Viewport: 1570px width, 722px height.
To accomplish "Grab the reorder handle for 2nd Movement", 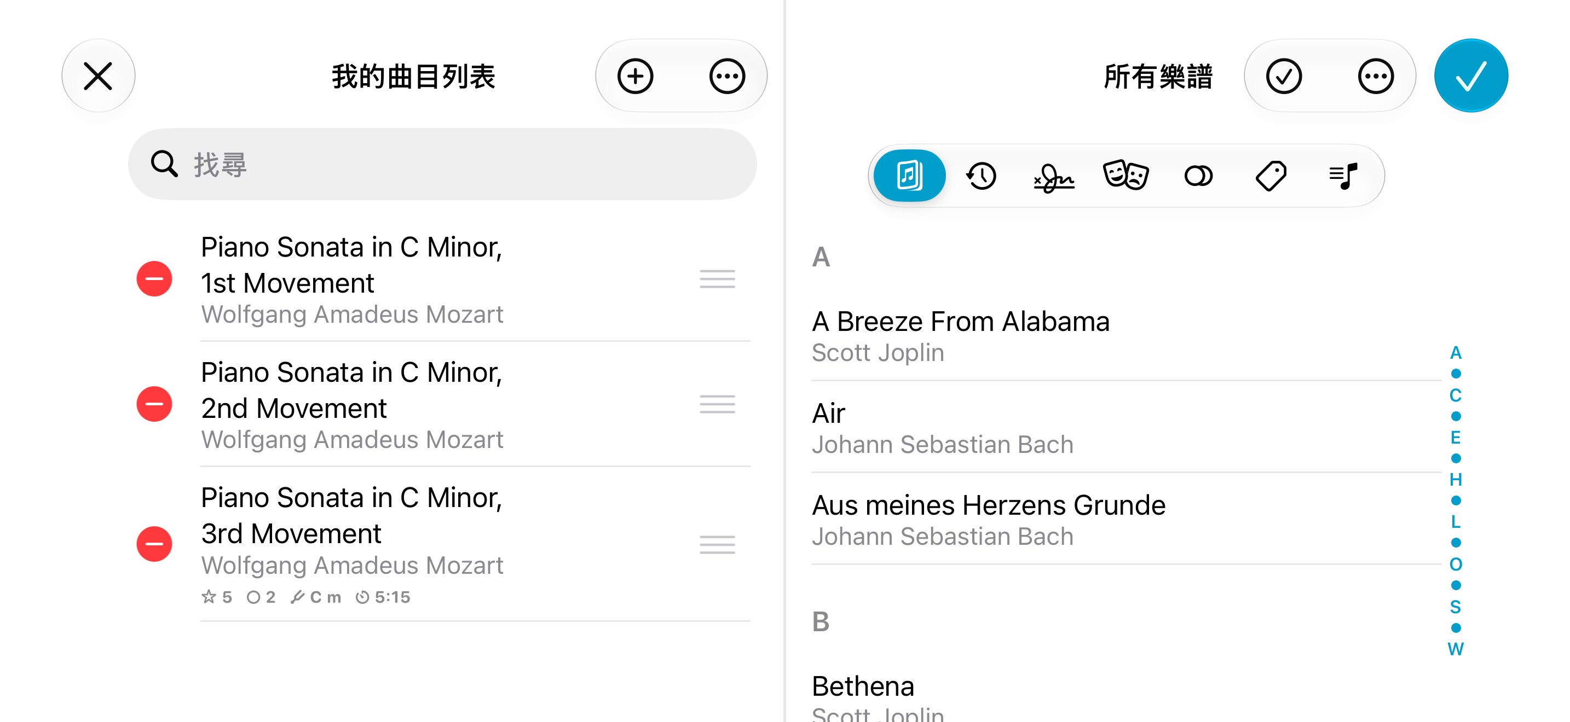I will (717, 404).
